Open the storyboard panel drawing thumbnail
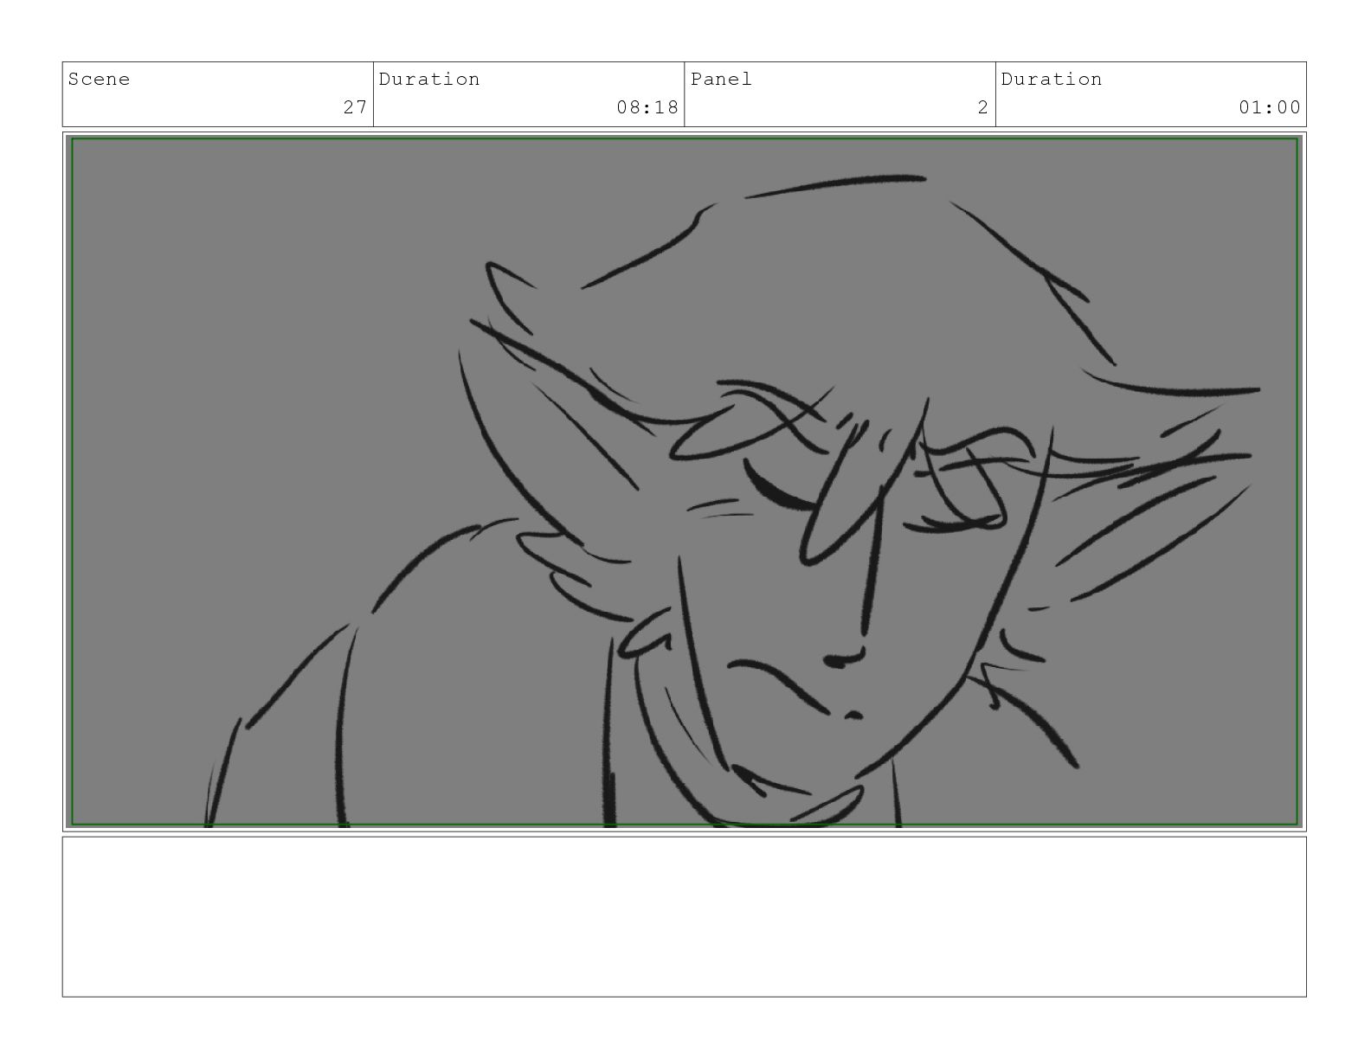This screenshot has height=1059, width=1371. click(x=685, y=481)
